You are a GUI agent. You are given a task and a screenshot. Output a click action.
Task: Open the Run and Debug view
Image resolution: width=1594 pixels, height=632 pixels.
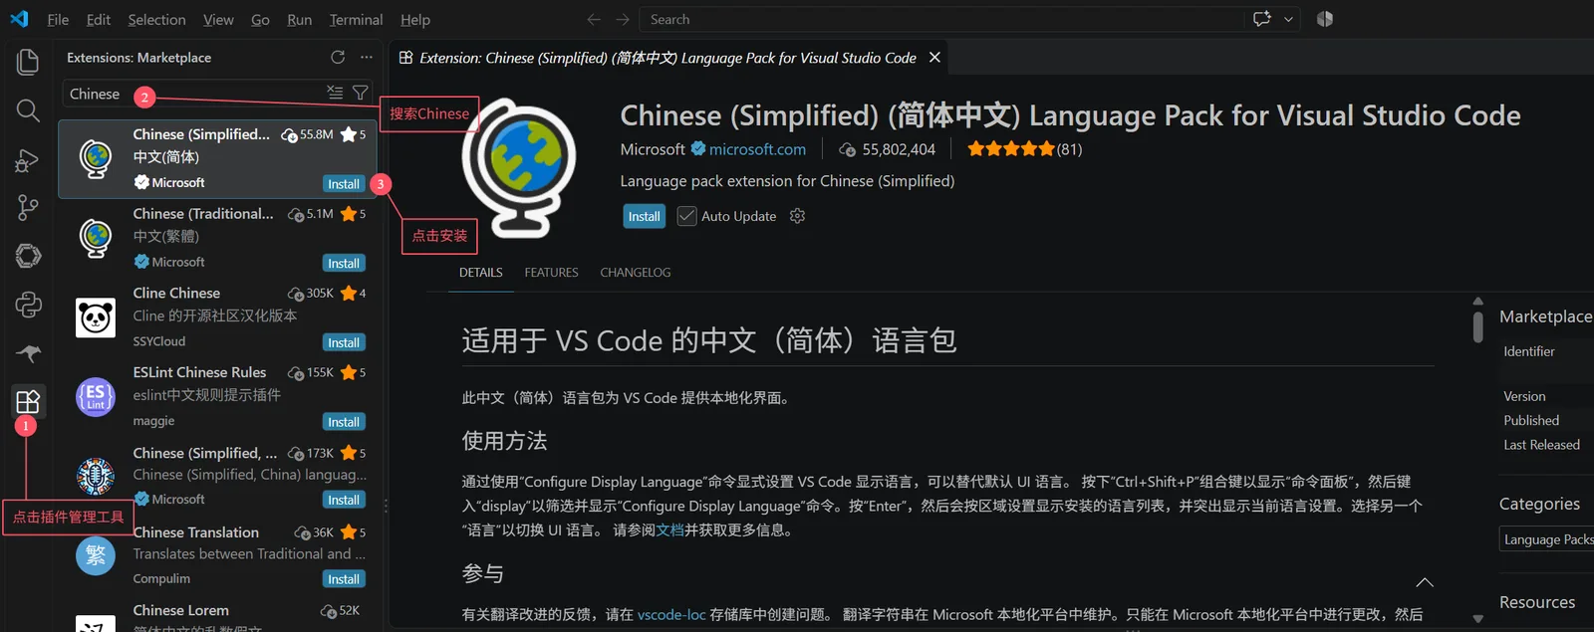[28, 159]
